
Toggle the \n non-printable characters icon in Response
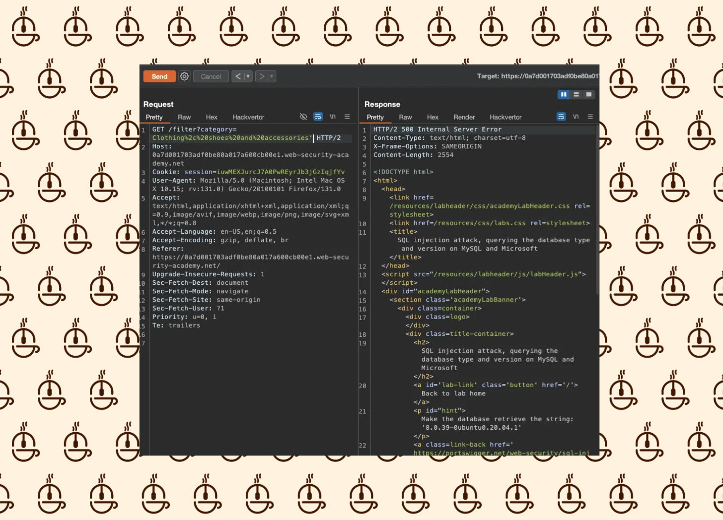point(576,117)
